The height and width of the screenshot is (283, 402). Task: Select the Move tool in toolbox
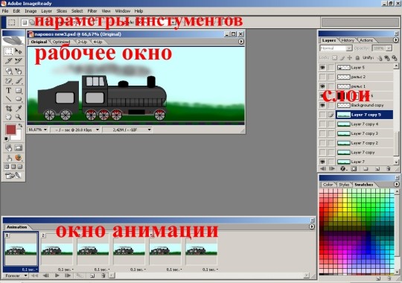[18, 51]
